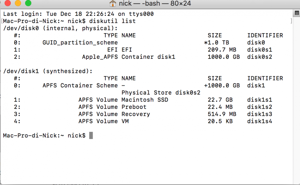Click the 'IDENTIFIER' header in disk0 table

(265, 36)
